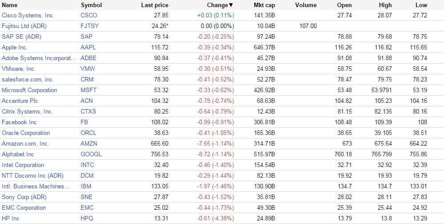Open Cisco Systems, Inc. link
The height and width of the screenshot is (224, 444).
pos(28,15)
